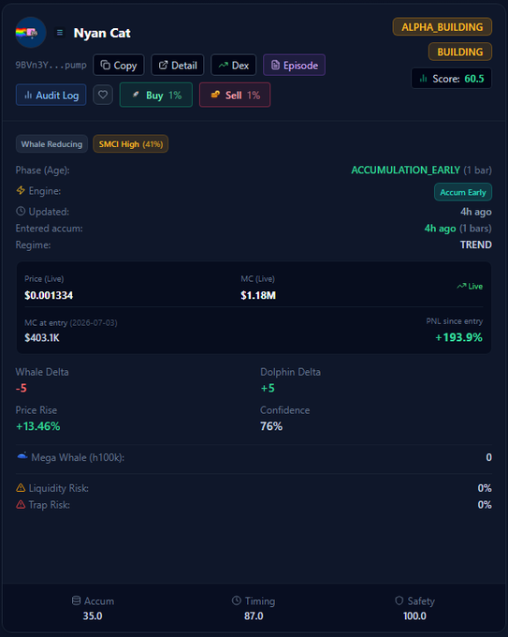Image resolution: width=508 pixels, height=637 pixels.
Task: Click the Accum Early engine badge
Action: pyautogui.click(x=463, y=192)
